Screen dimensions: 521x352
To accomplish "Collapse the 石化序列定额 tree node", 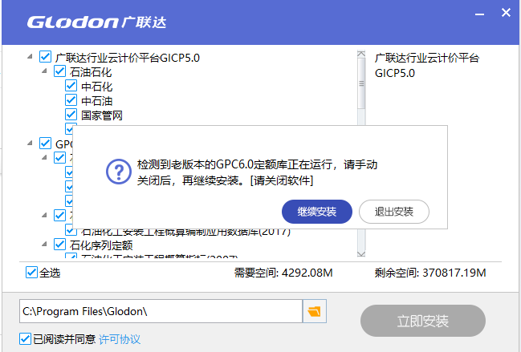I will (44, 245).
